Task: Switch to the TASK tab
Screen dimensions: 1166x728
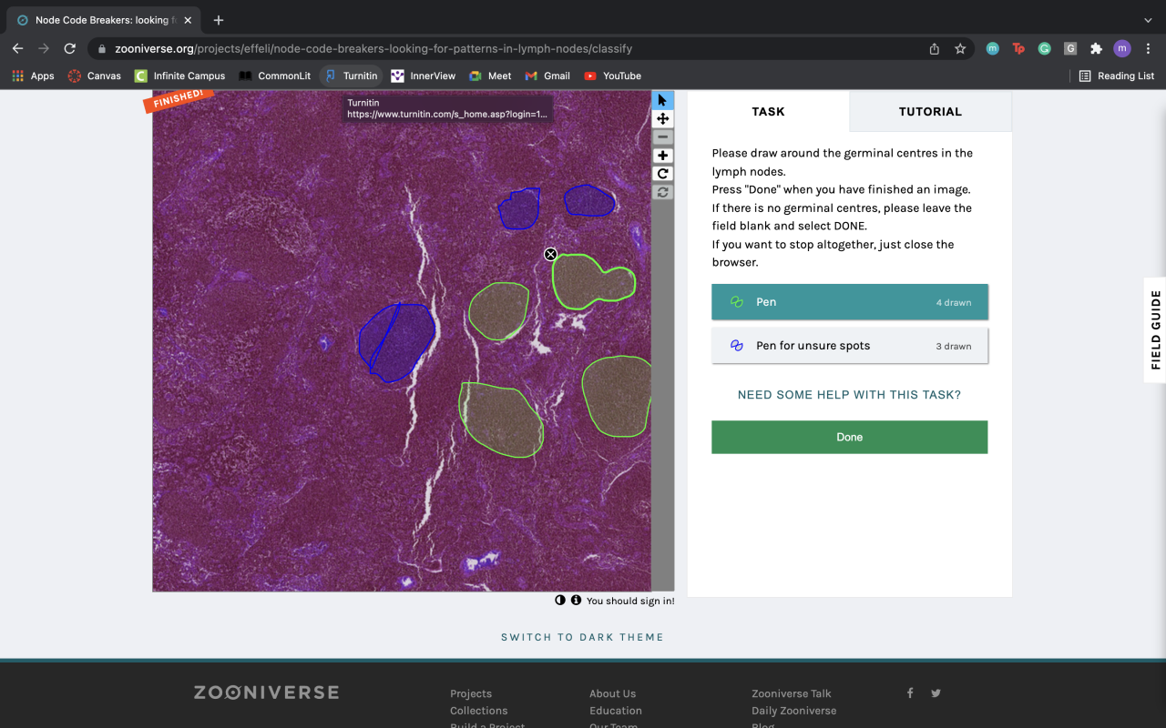Action: pos(768,111)
